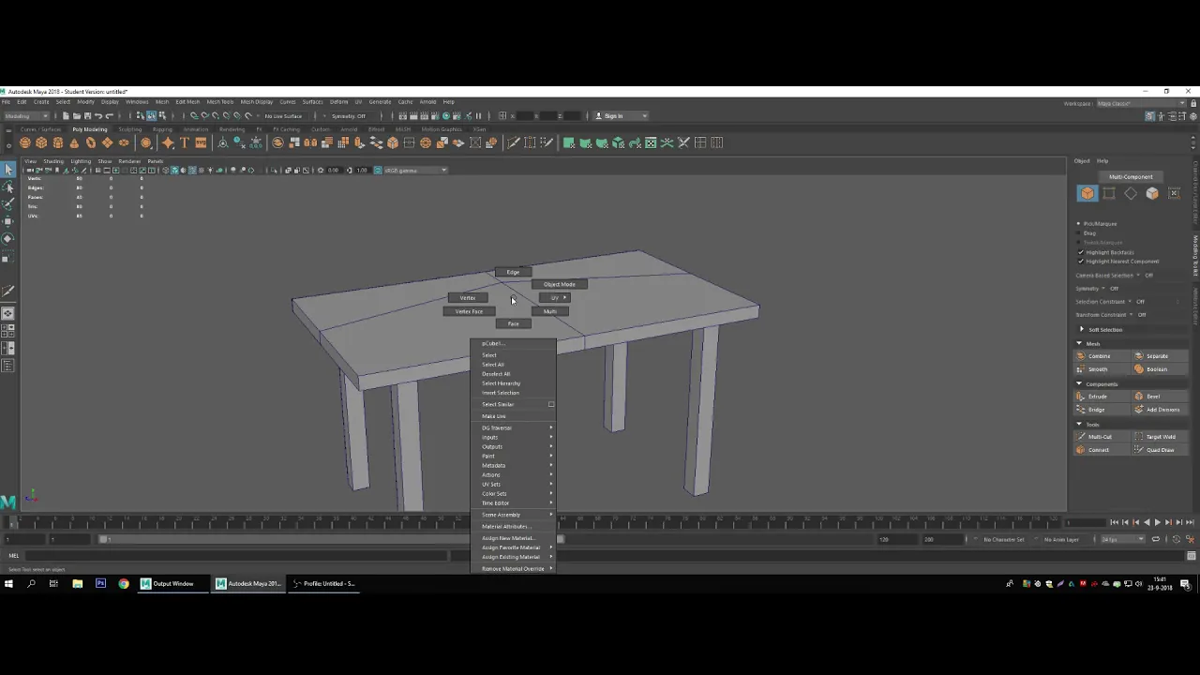This screenshot has height=675, width=1200.
Task: Choose Object Mode in the marking menu
Action: tap(560, 284)
